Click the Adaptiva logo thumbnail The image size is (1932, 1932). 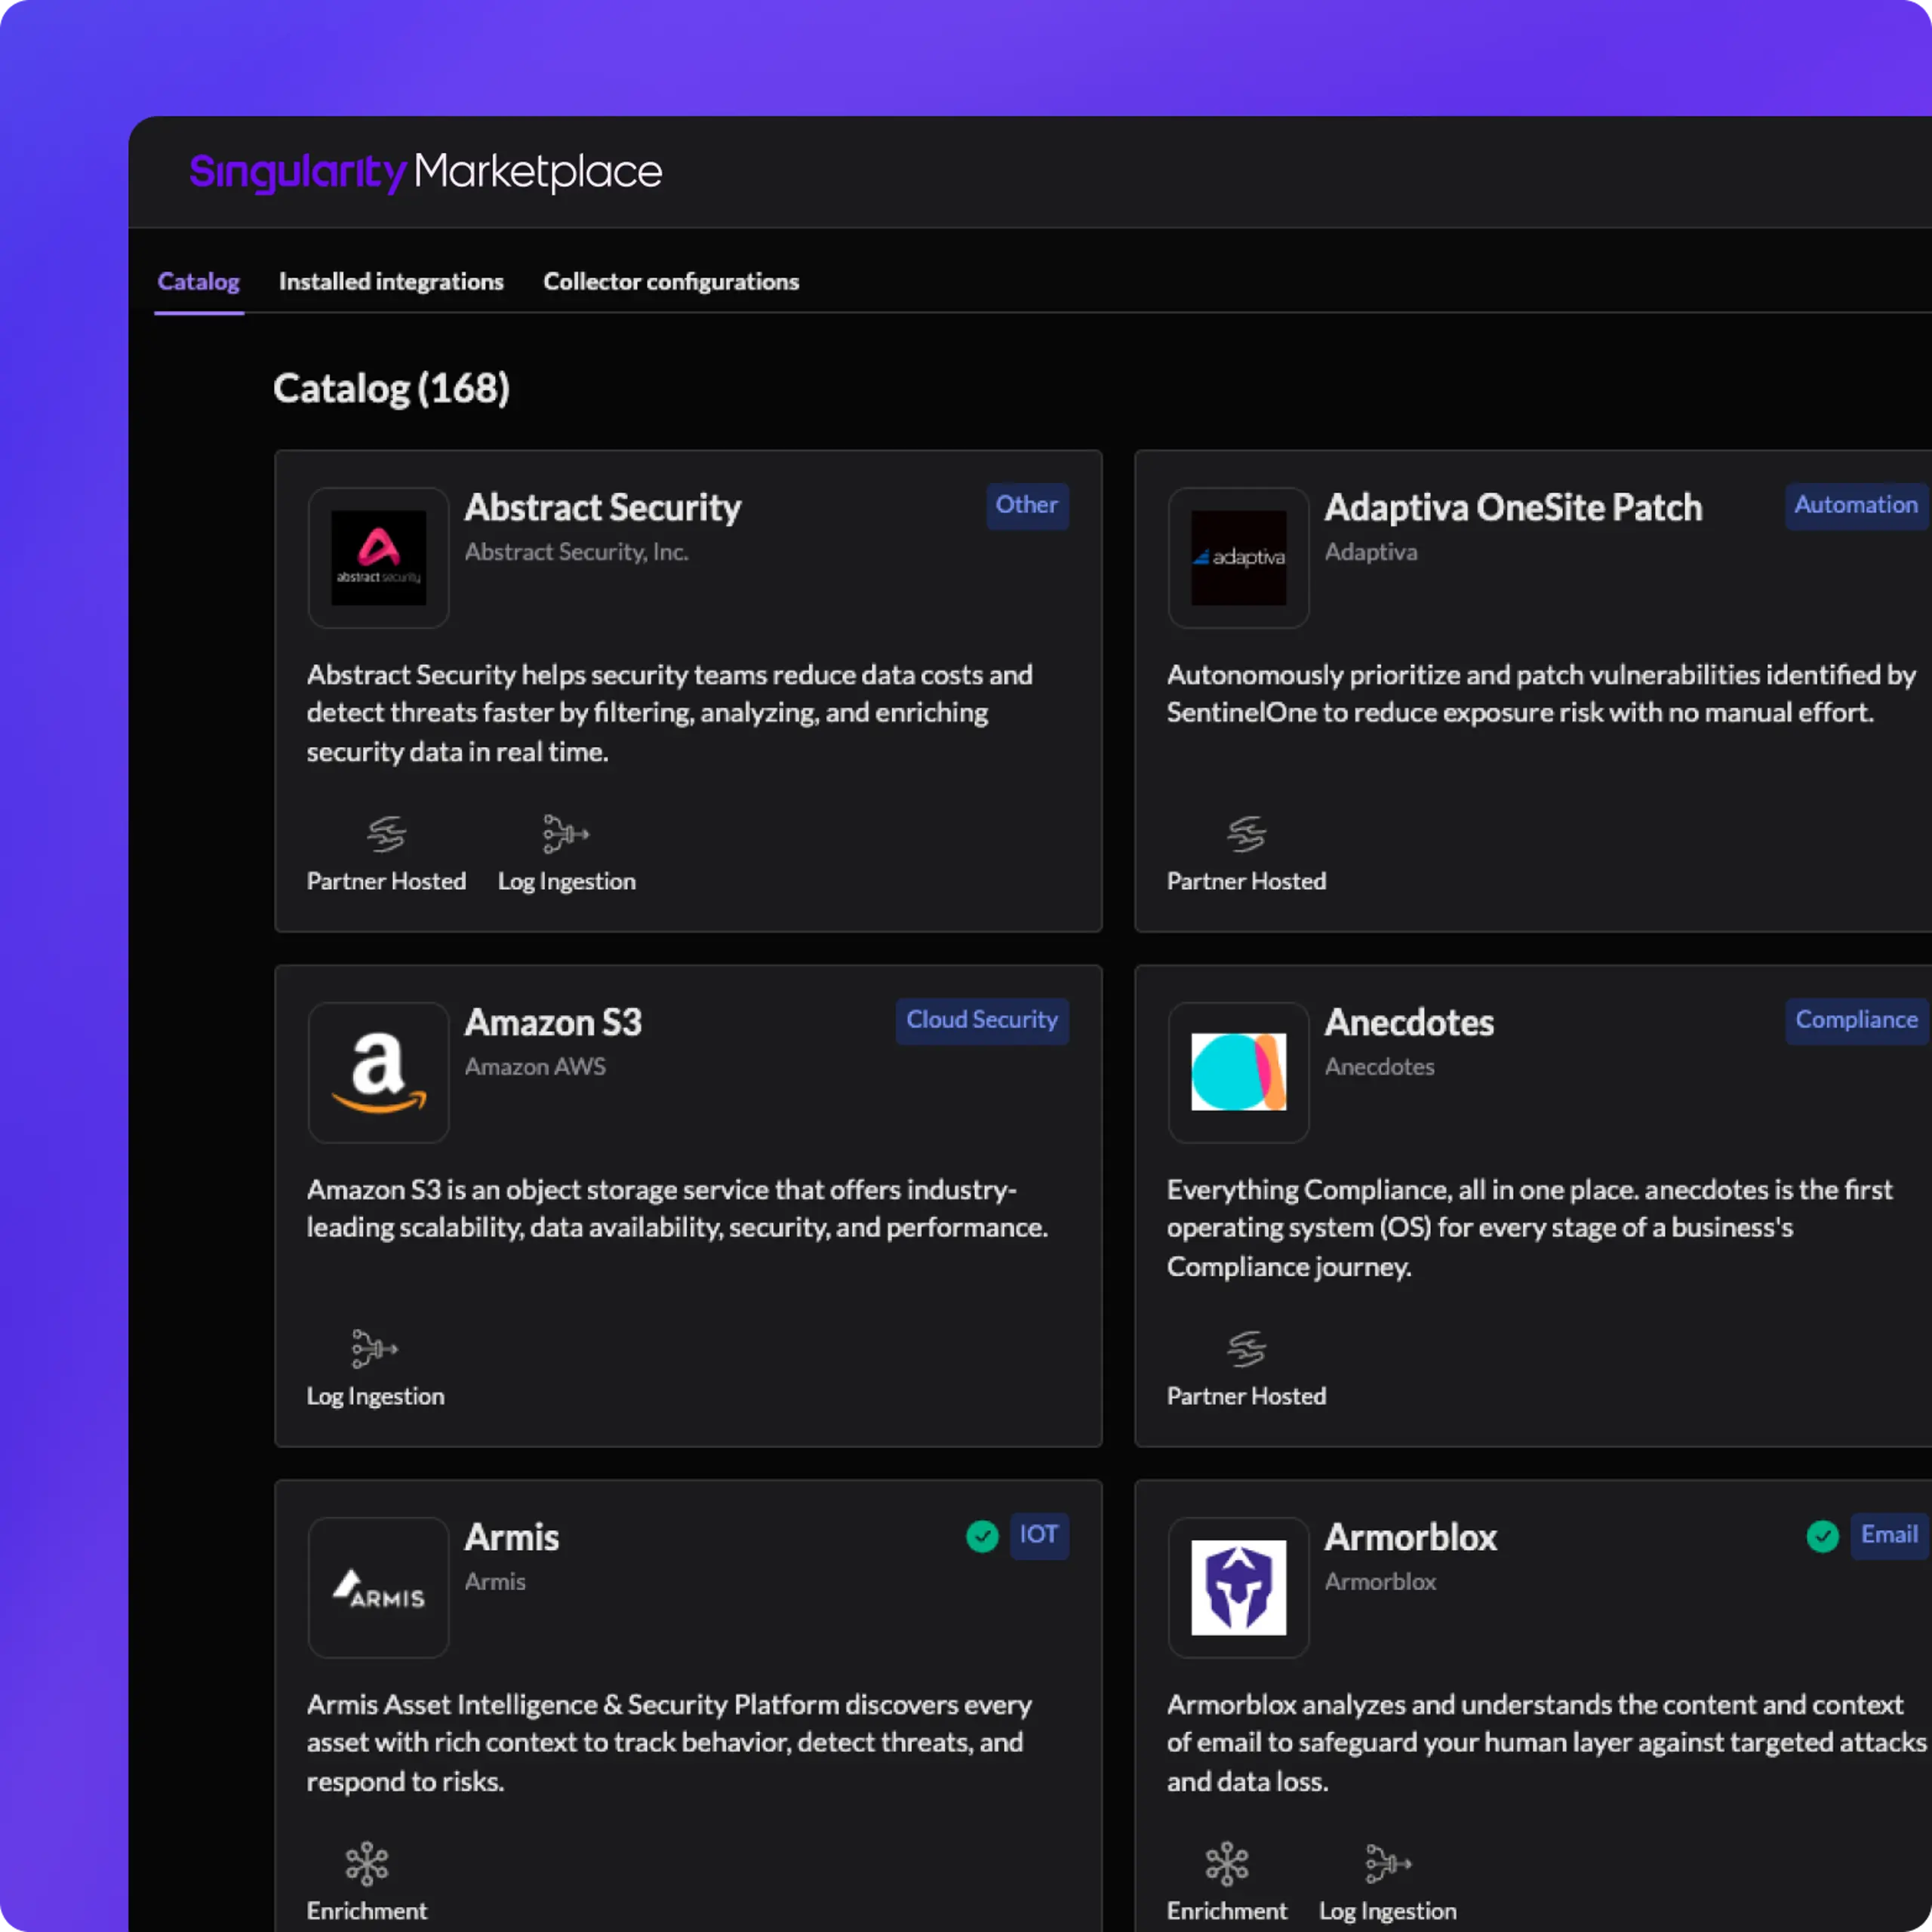pyautogui.click(x=1238, y=558)
